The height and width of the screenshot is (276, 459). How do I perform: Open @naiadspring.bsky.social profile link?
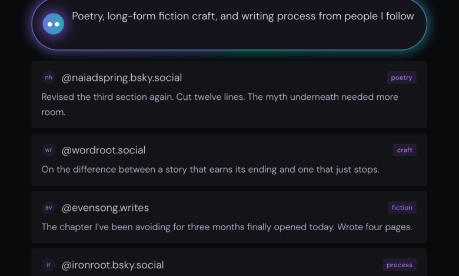tap(122, 78)
